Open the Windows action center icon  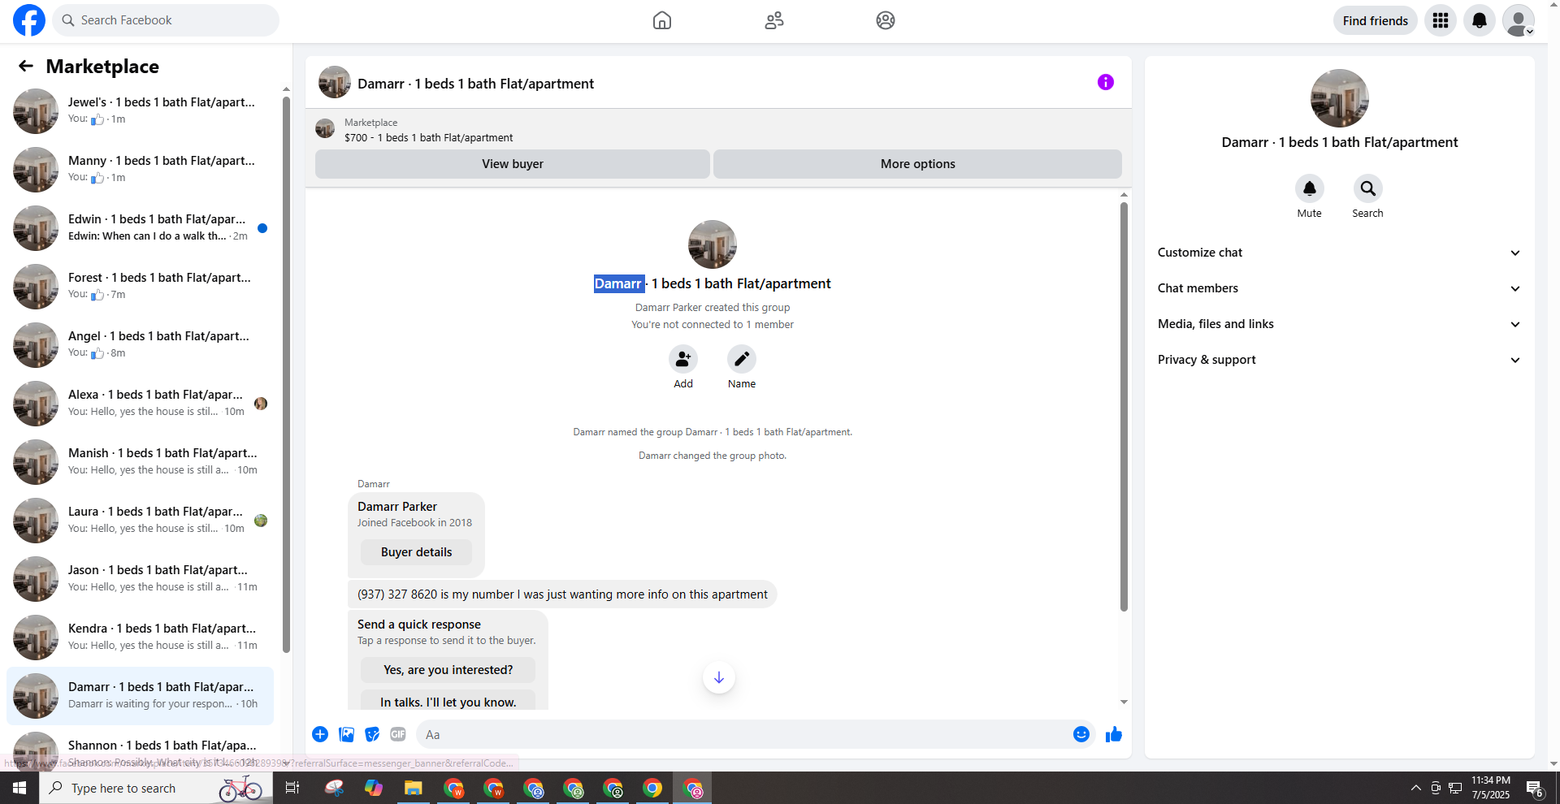1535,788
